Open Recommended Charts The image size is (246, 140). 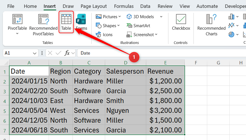[211, 25]
